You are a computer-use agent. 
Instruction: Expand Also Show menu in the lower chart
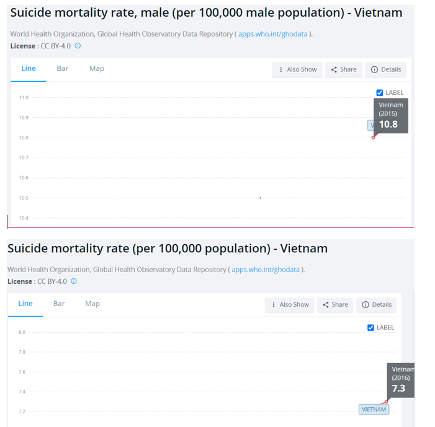[290, 304]
